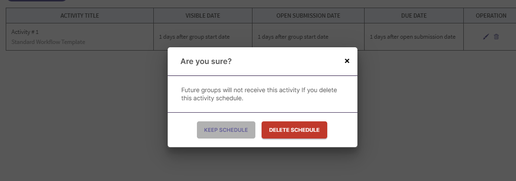516x181 pixels.
Task: Choose Keep Schedule to cancel deletion
Action: 226,130
